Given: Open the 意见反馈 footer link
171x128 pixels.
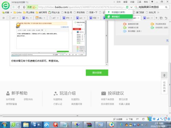Looking at the screenshot, I should point(123,99).
